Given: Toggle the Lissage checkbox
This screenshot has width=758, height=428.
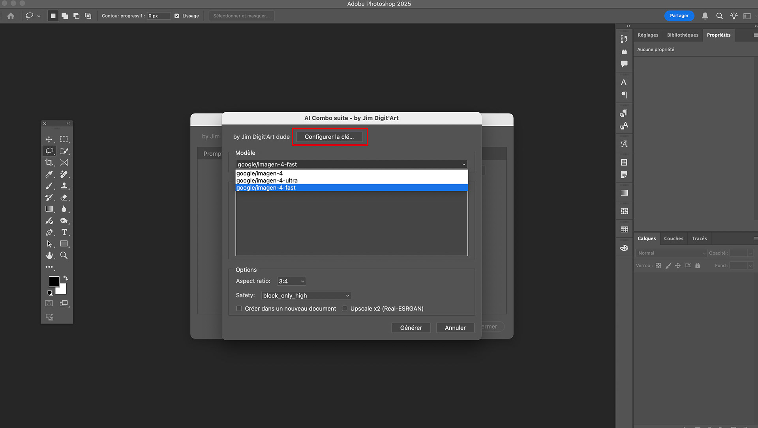Looking at the screenshot, I should pyautogui.click(x=177, y=16).
